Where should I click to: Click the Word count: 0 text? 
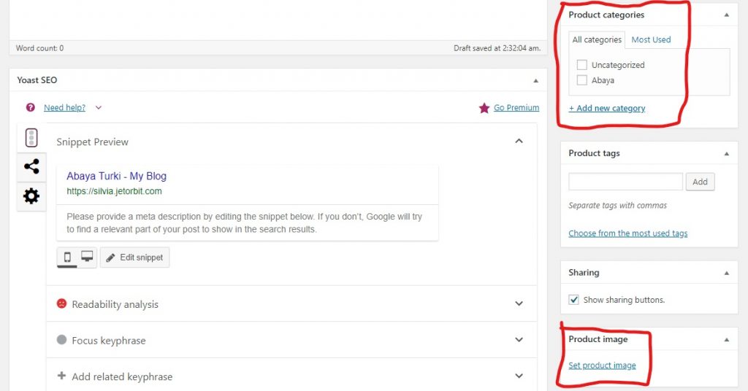coord(39,48)
